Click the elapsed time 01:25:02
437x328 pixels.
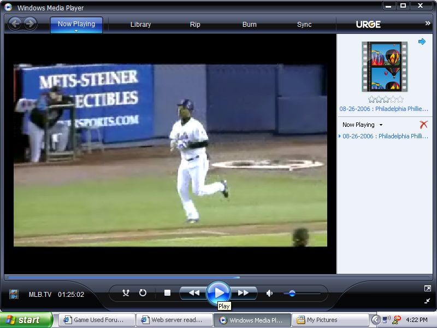[x=71, y=295]
